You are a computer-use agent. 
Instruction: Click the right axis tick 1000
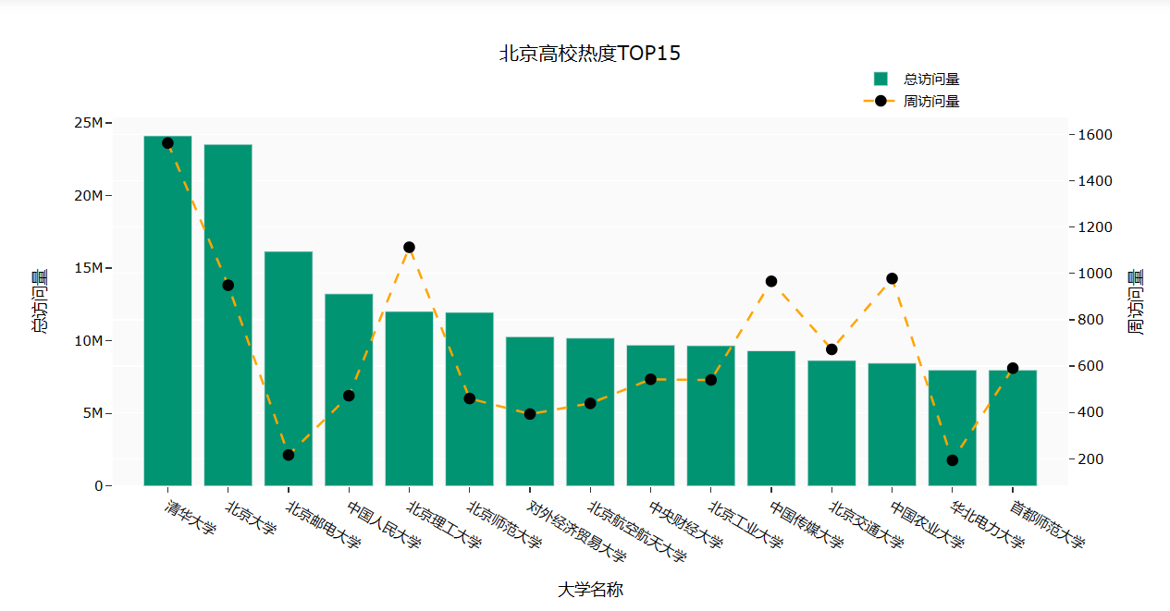click(x=1094, y=274)
